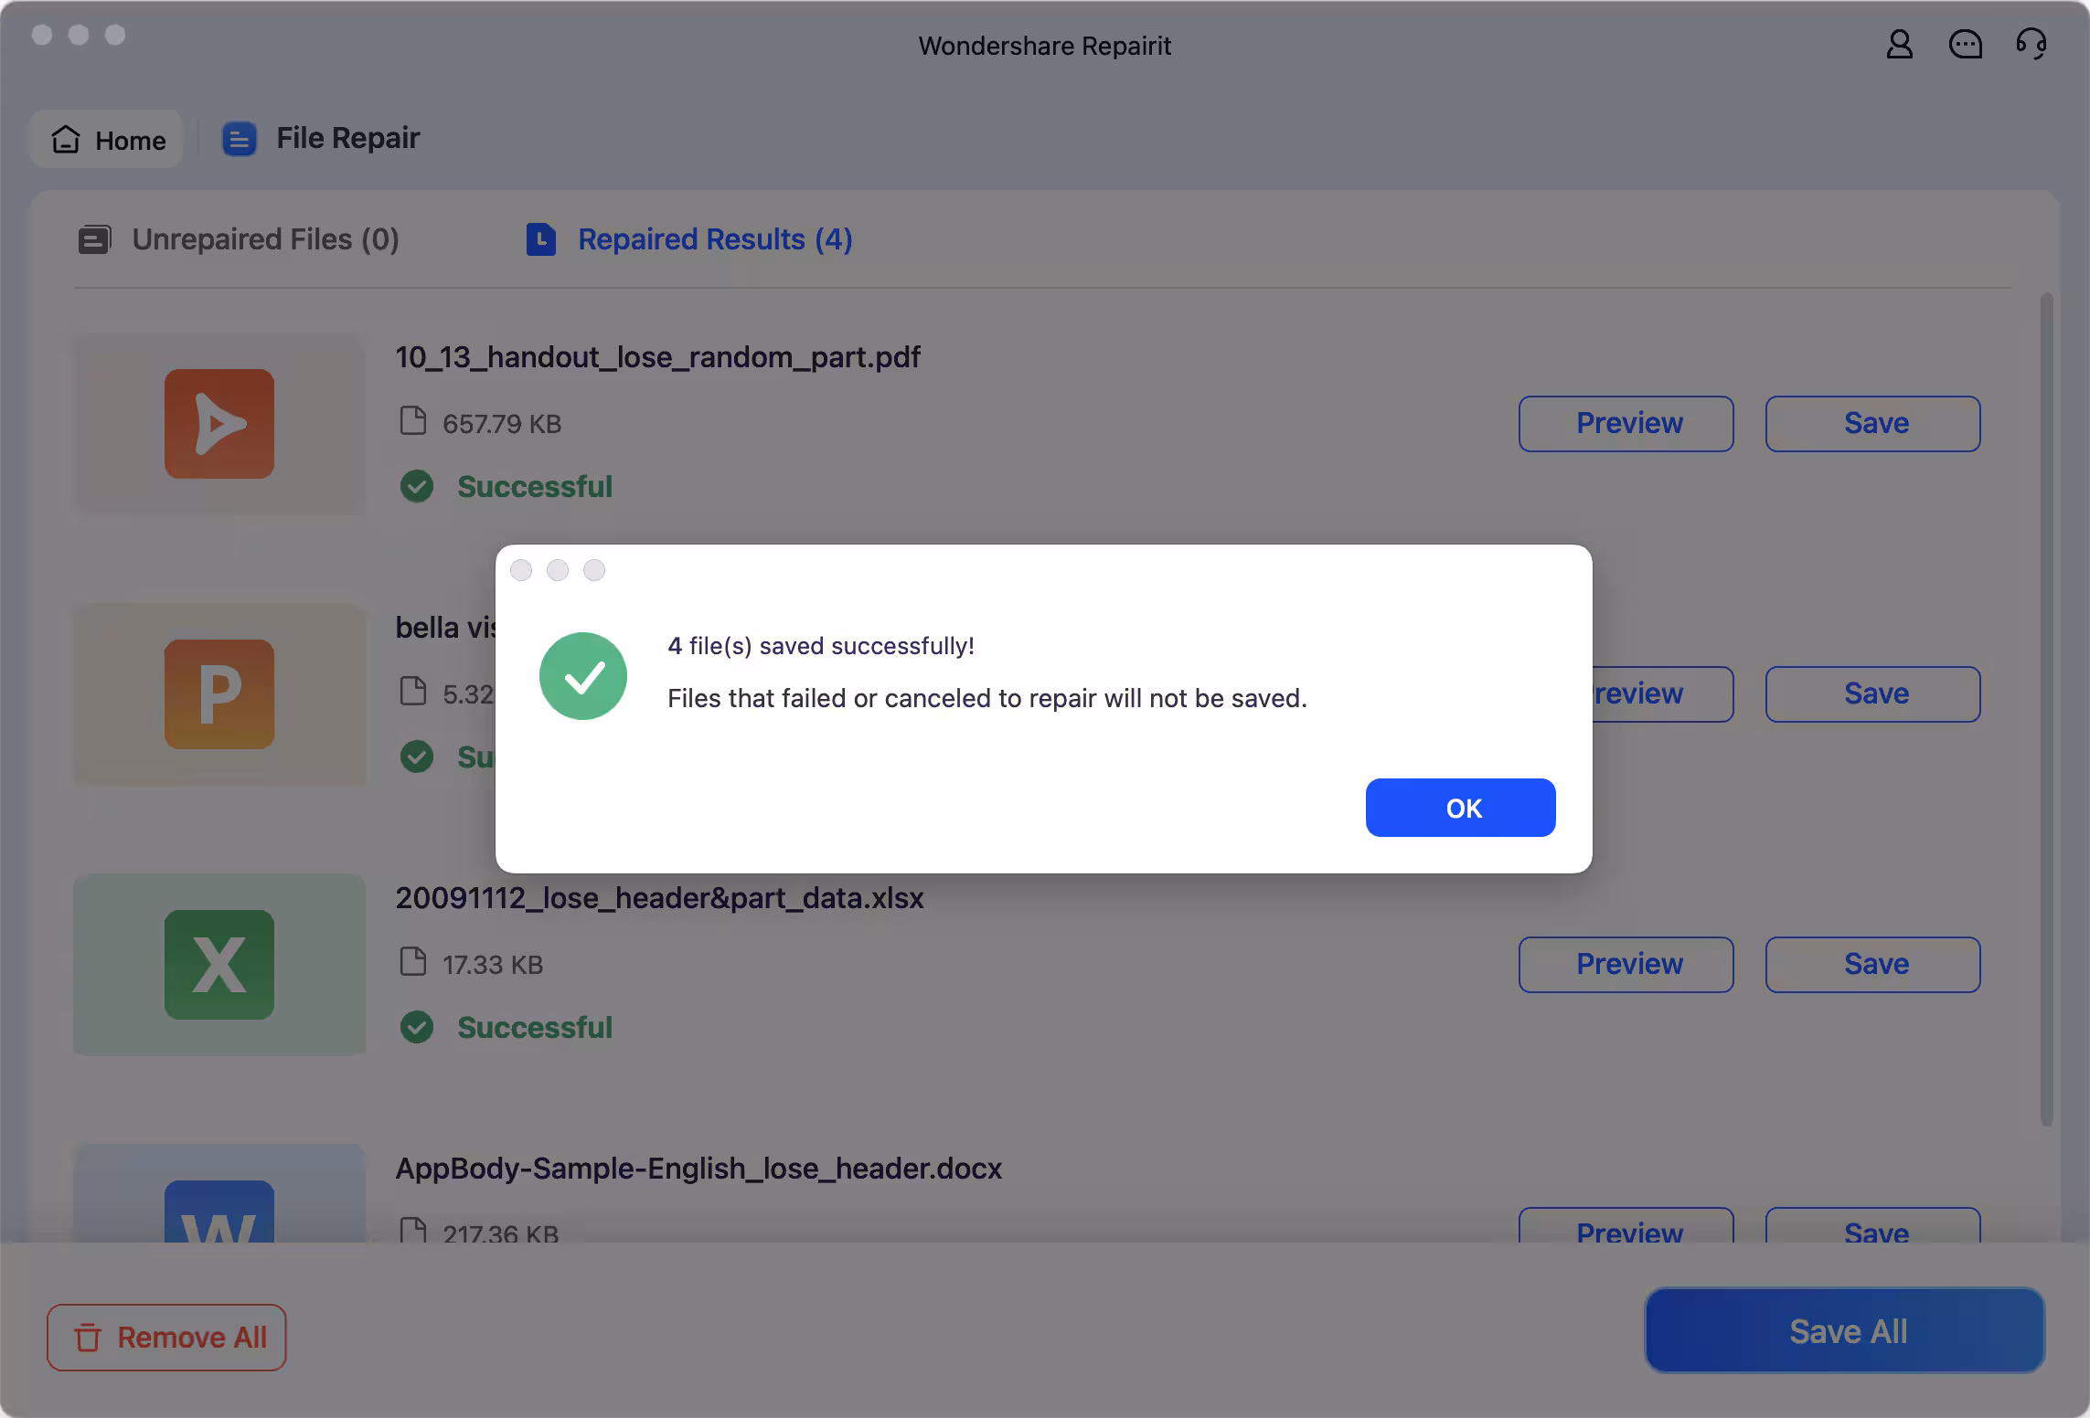
Task: Preview the xlsx spreadsheet file
Action: click(x=1626, y=965)
